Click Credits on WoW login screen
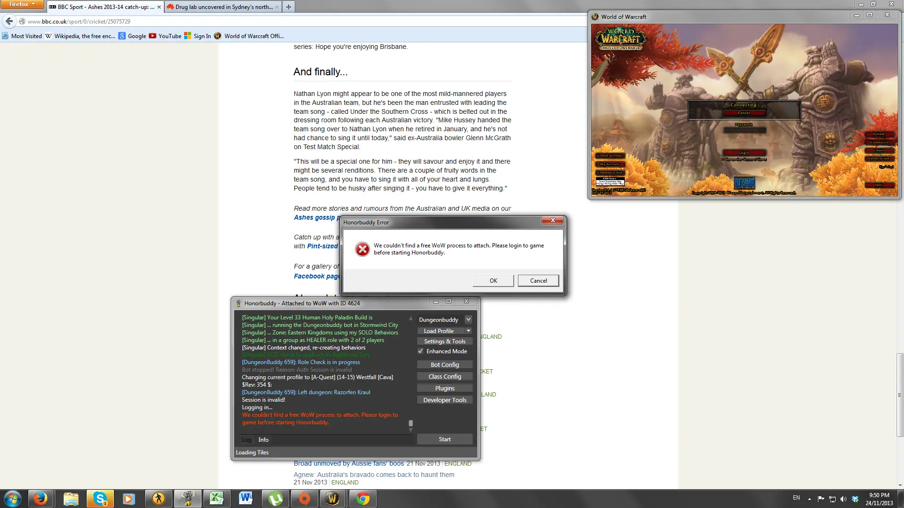This screenshot has width=904, height=508. pos(879,151)
